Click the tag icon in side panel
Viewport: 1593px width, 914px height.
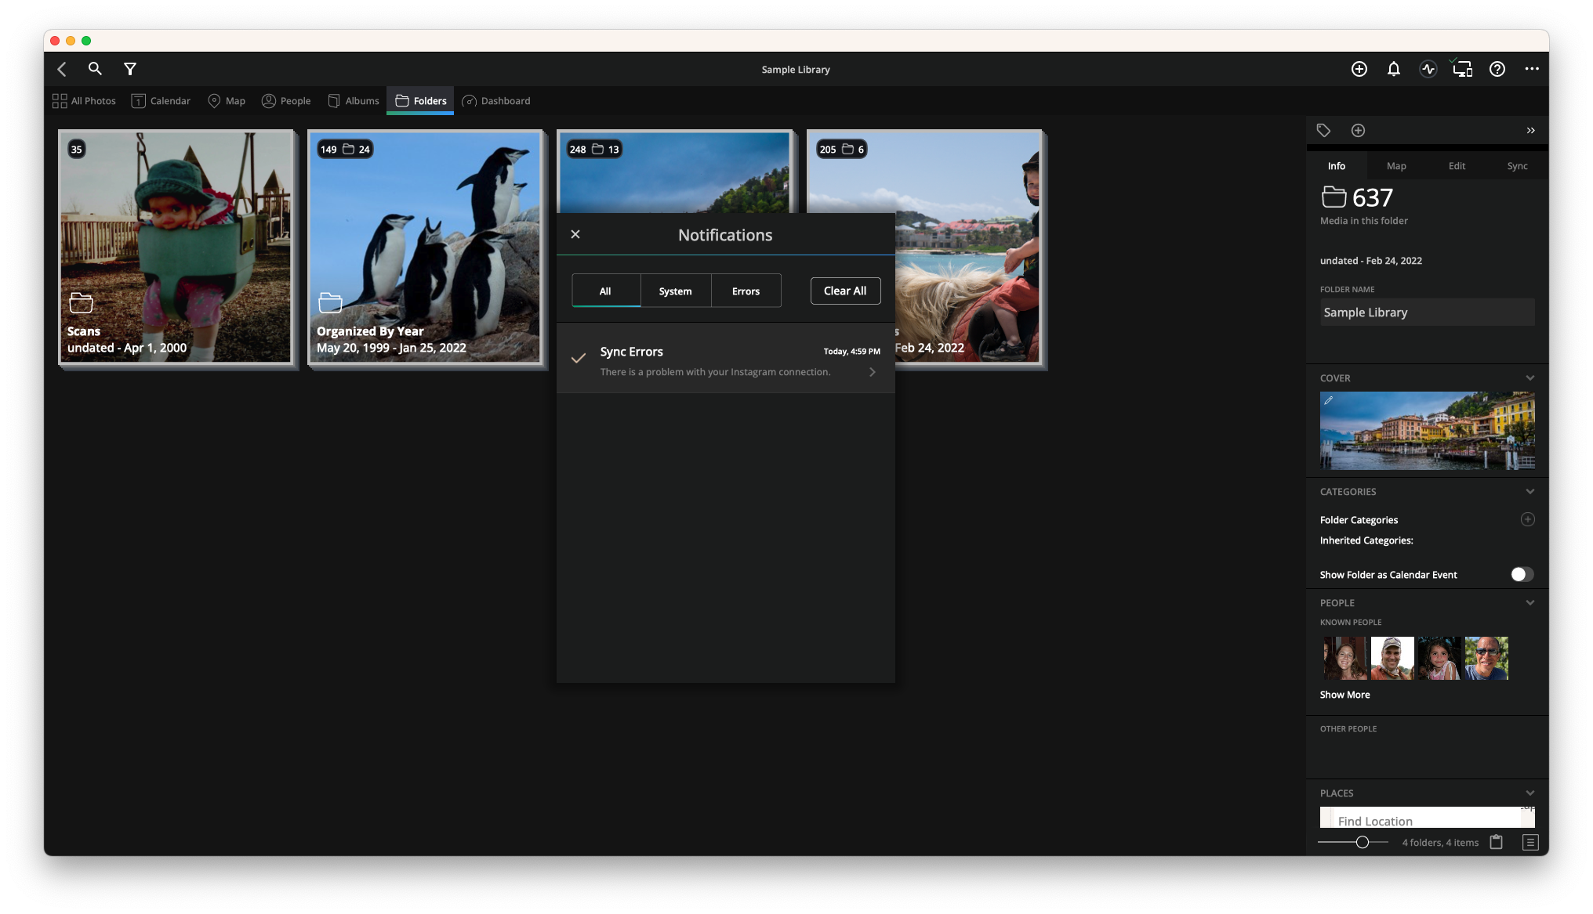pyautogui.click(x=1324, y=131)
